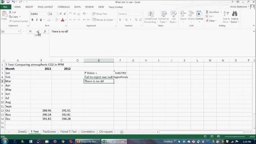Screen dimensions: 256x144
Task: Open the Copy dropdown arrow
Action: 20,17
